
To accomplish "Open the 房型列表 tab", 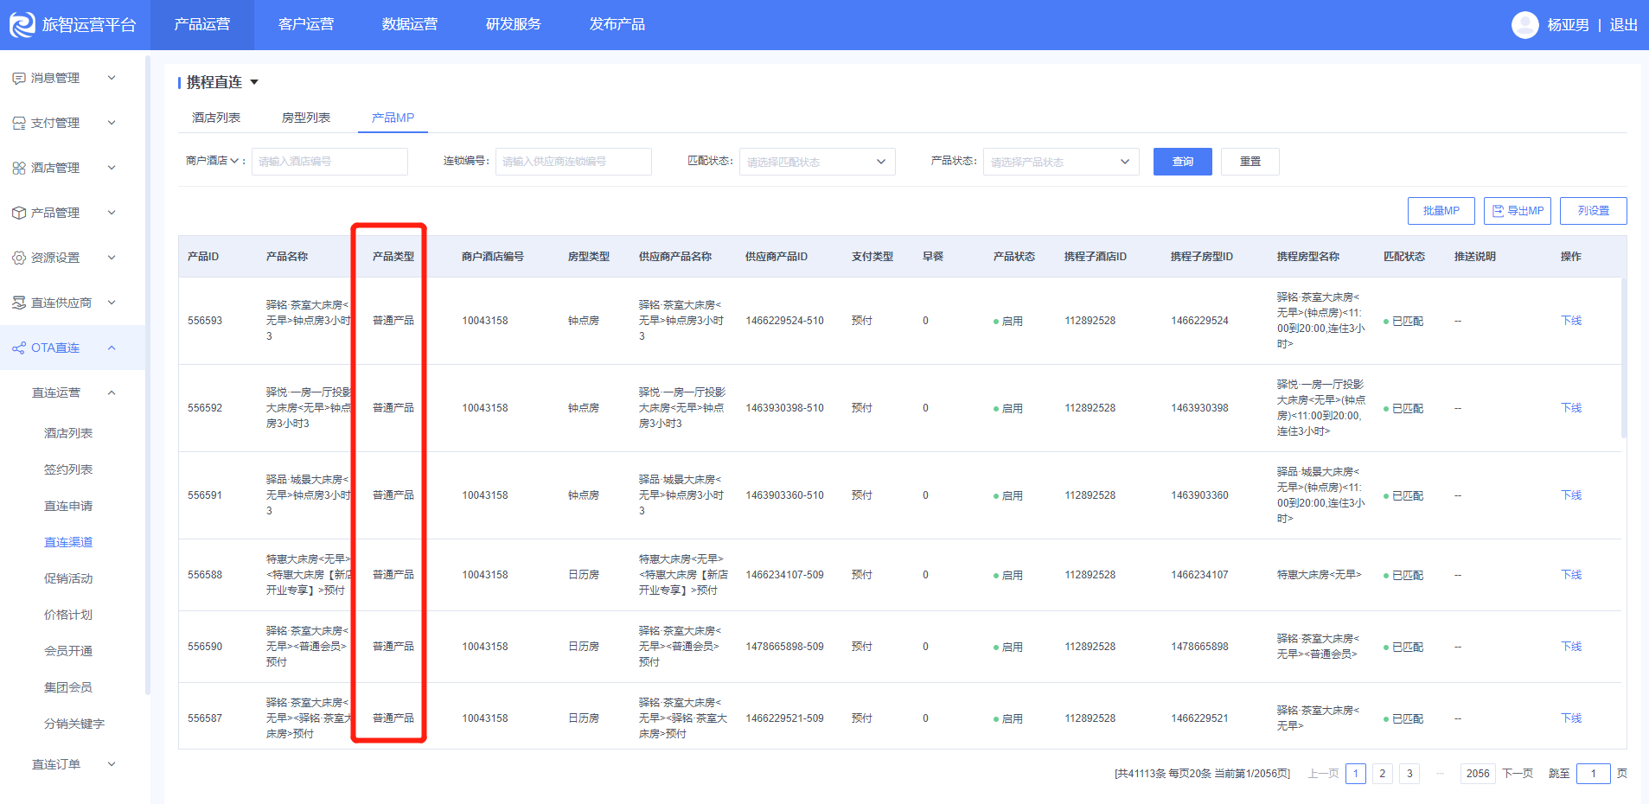I will click(306, 118).
